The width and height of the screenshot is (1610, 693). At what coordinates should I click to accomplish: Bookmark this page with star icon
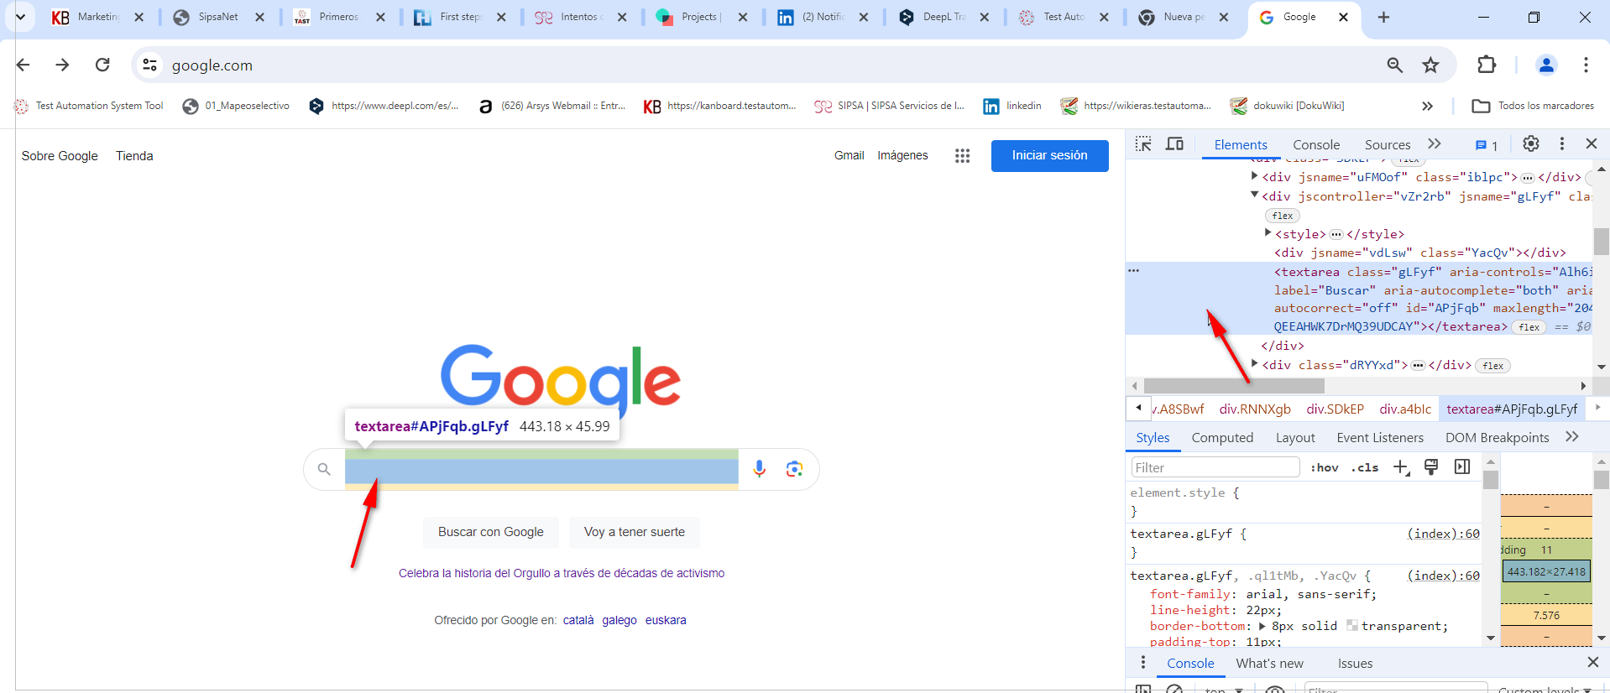tap(1430, 65)
